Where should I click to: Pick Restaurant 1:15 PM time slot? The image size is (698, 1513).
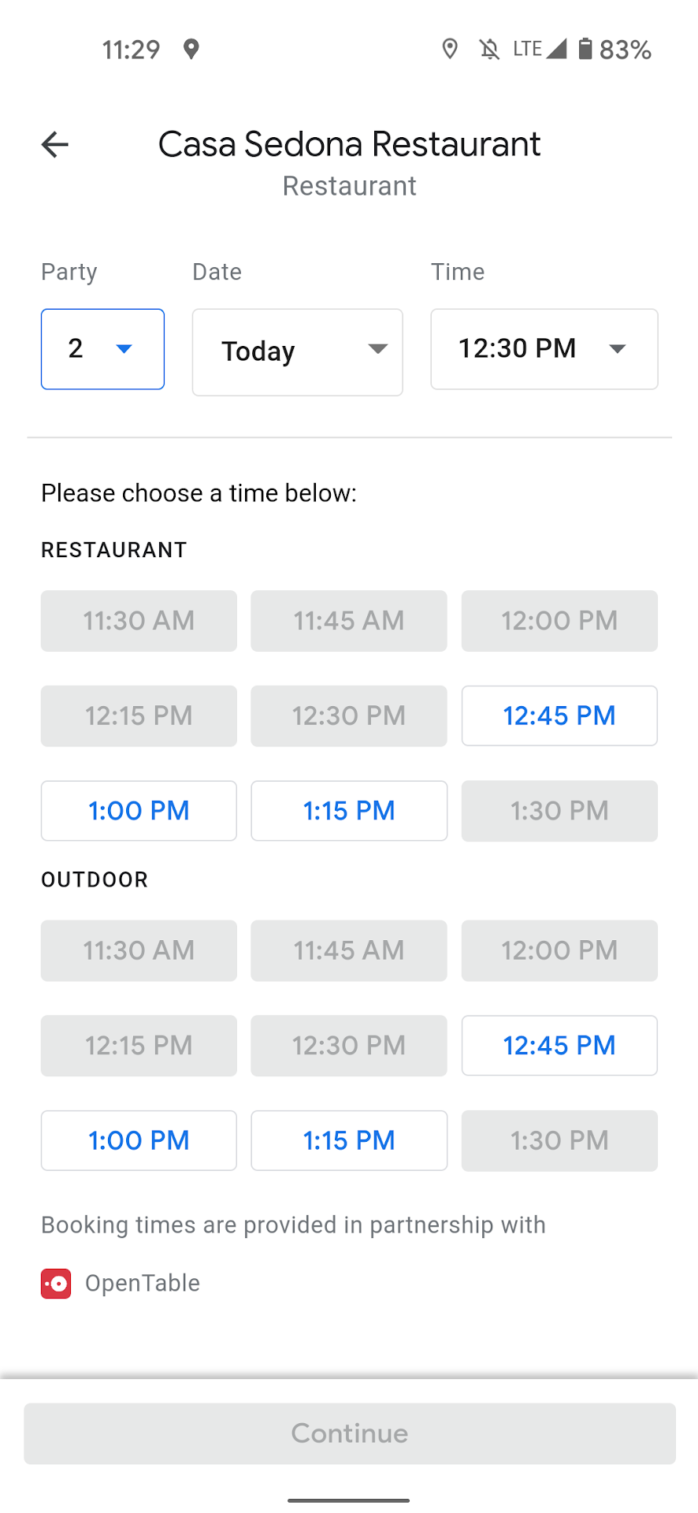[x=349, y=810]
